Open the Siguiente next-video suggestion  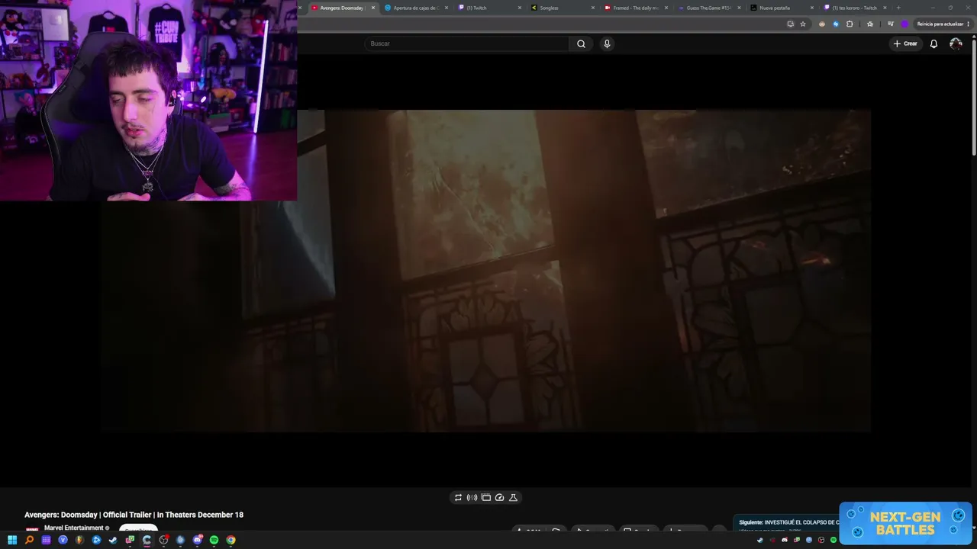788,523
